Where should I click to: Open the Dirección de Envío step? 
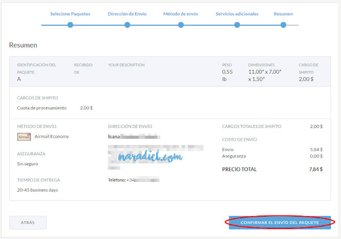(x=127, y=14)
